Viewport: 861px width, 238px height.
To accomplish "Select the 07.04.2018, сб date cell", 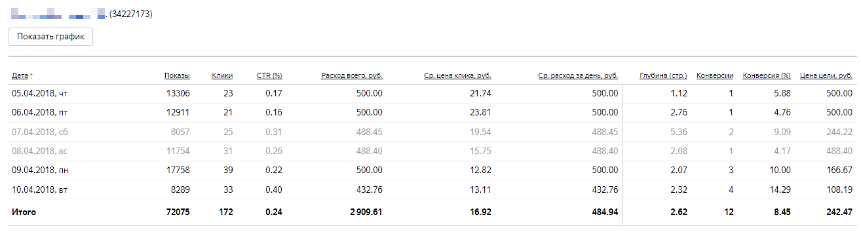I will coord(39,132).
